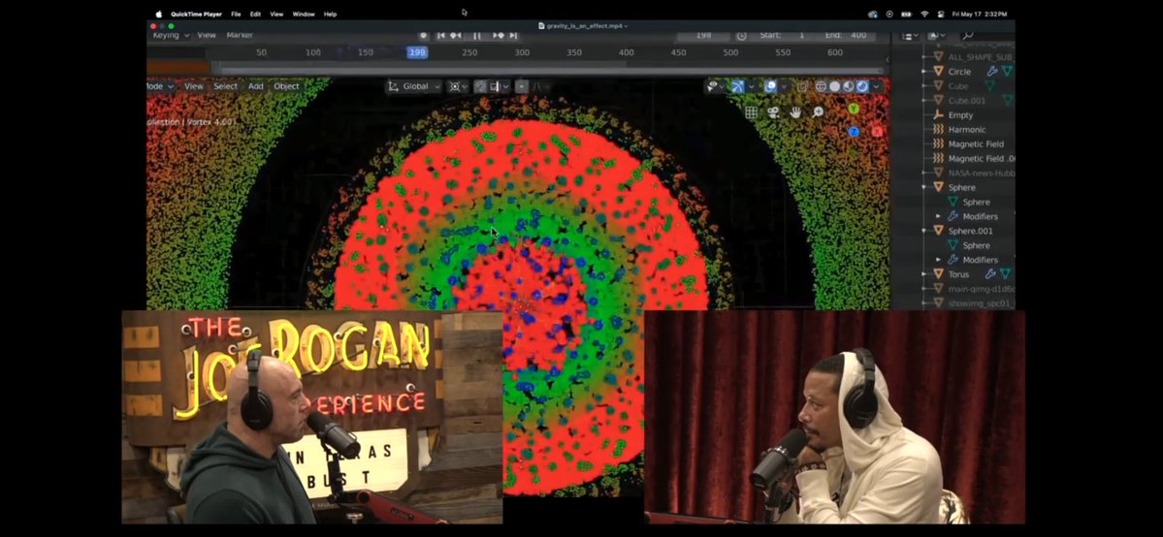Image resolution: width=1163 pixels, height=537 pixels.
Task: Click the zoom magnifier viewport icon
Action: 818,112
